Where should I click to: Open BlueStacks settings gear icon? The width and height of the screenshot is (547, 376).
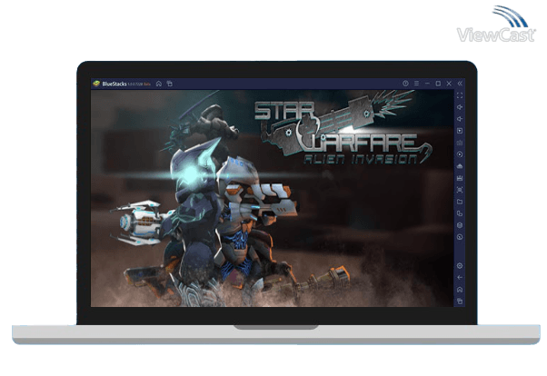(460, 266)
